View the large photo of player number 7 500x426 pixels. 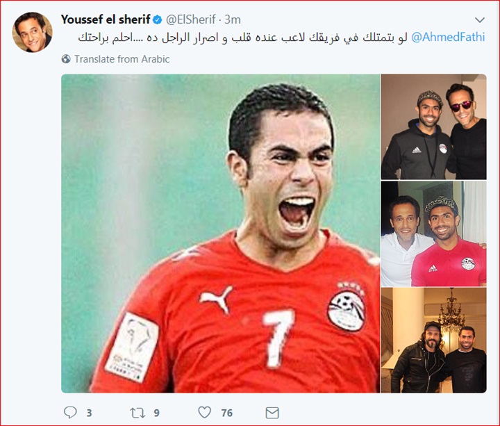(221, 234)
